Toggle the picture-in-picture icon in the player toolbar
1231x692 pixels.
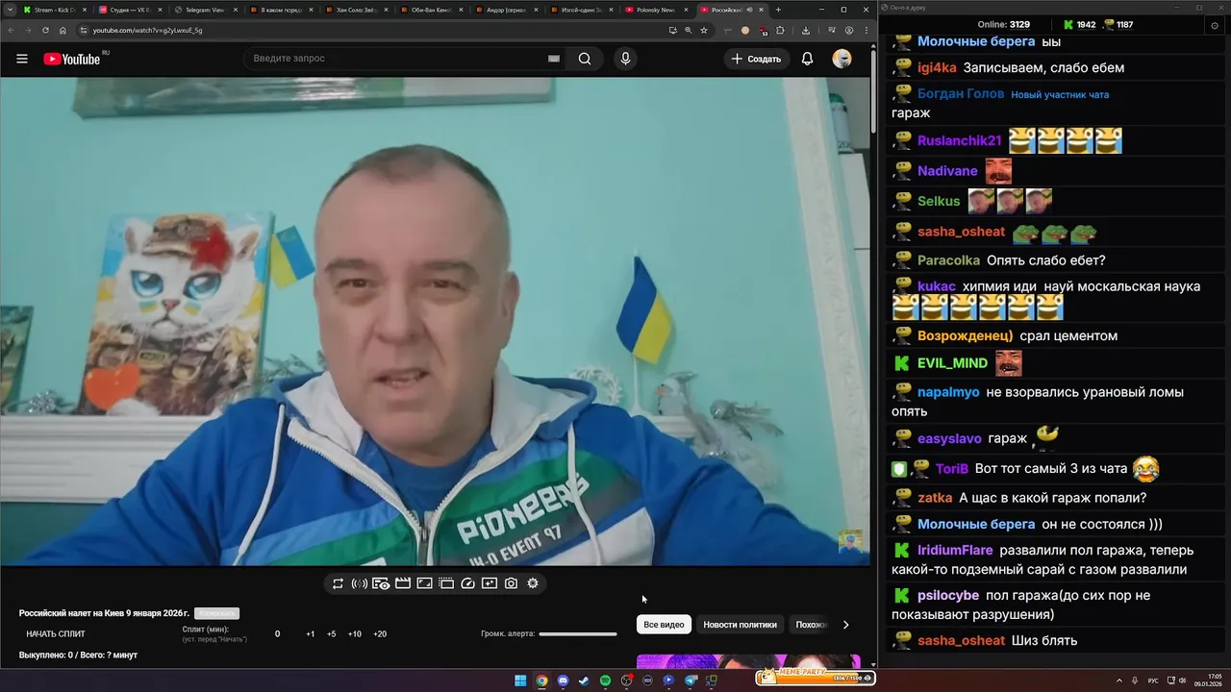point(424,583)
